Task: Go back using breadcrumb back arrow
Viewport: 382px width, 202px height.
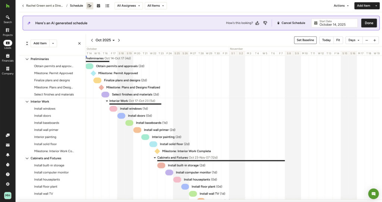Action: click(x=23, y=6)
